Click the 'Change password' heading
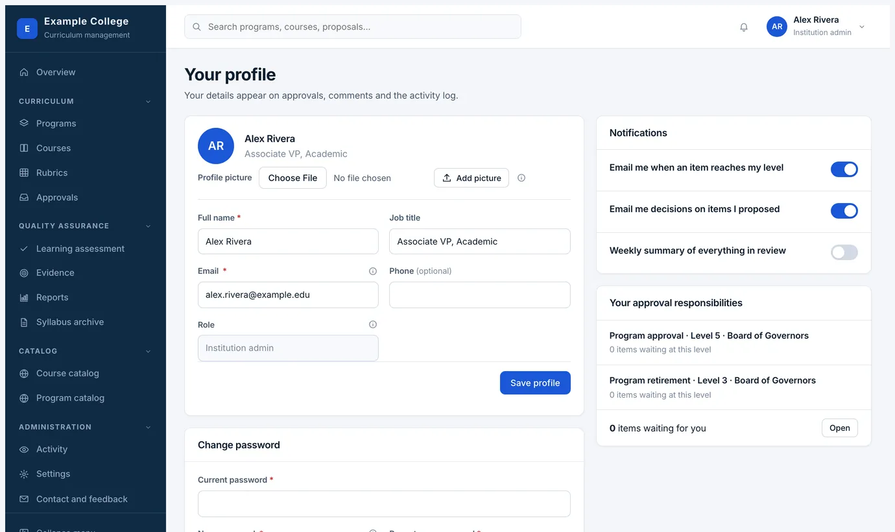 point(239,445)
